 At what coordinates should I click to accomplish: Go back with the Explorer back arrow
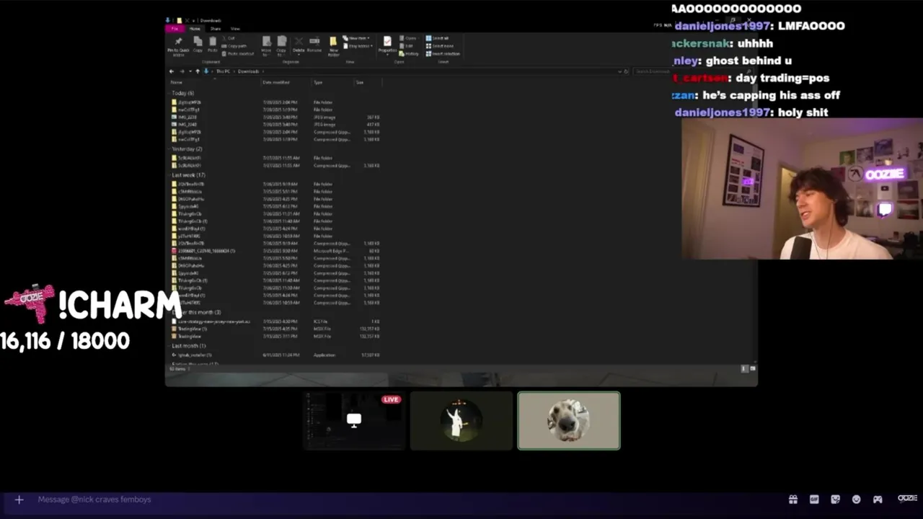[172, 71]
